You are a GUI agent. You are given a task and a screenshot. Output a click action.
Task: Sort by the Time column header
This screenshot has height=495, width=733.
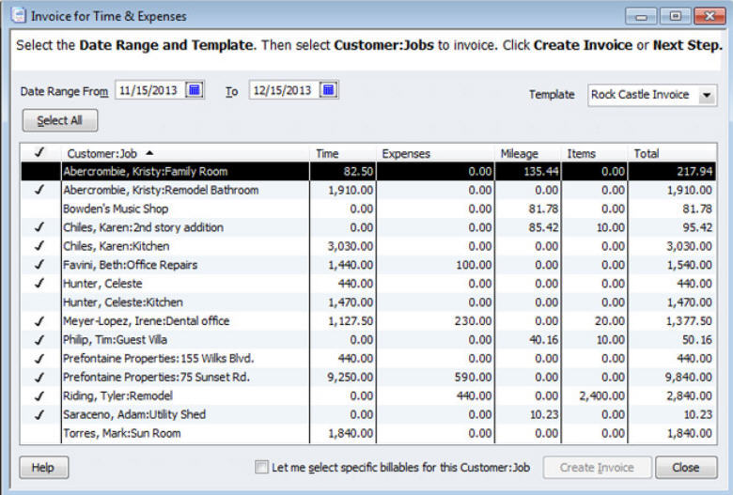click(x=343, y=153)
